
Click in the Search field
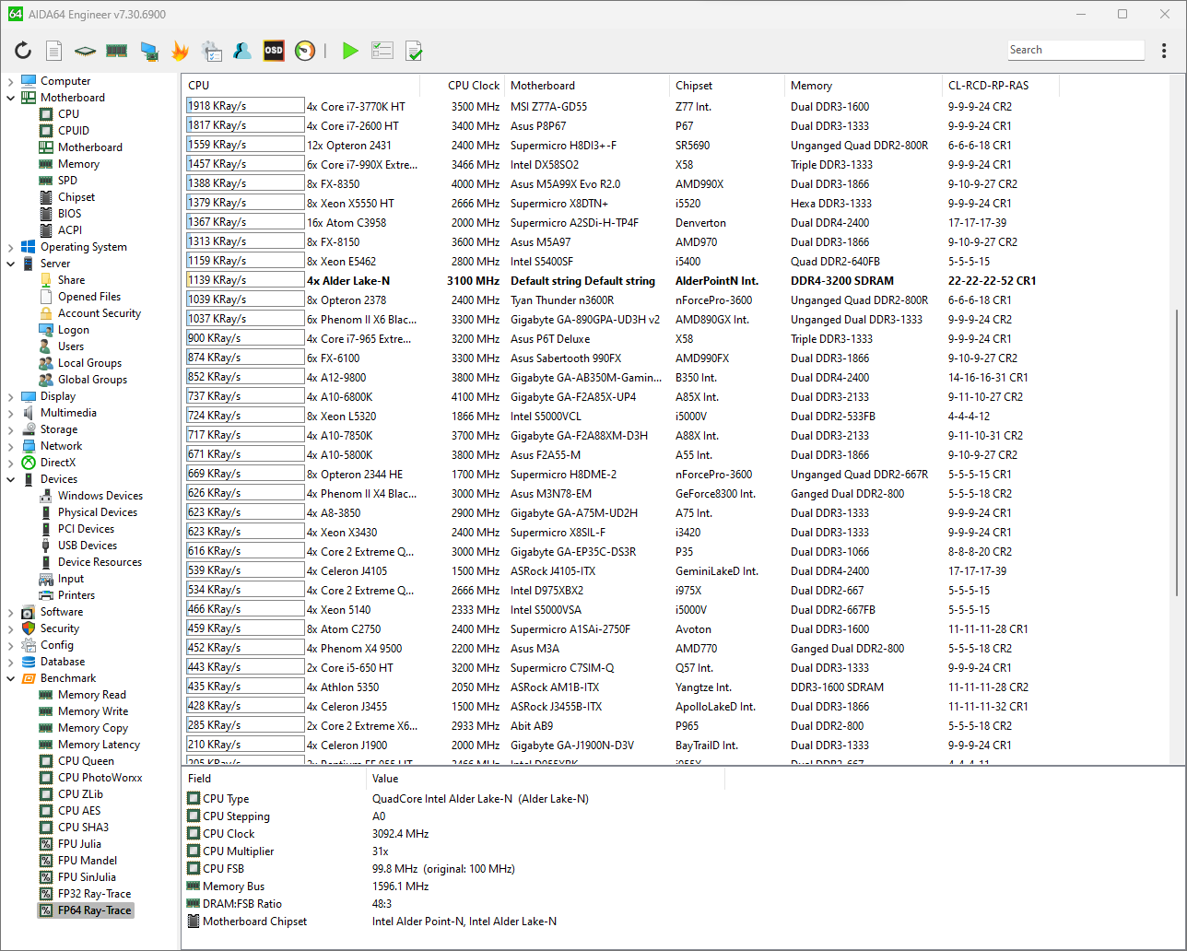pyautogui.click(x=1075, y=50)
